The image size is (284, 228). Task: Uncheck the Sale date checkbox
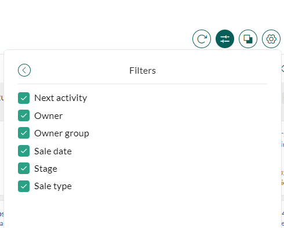(24, 151)
